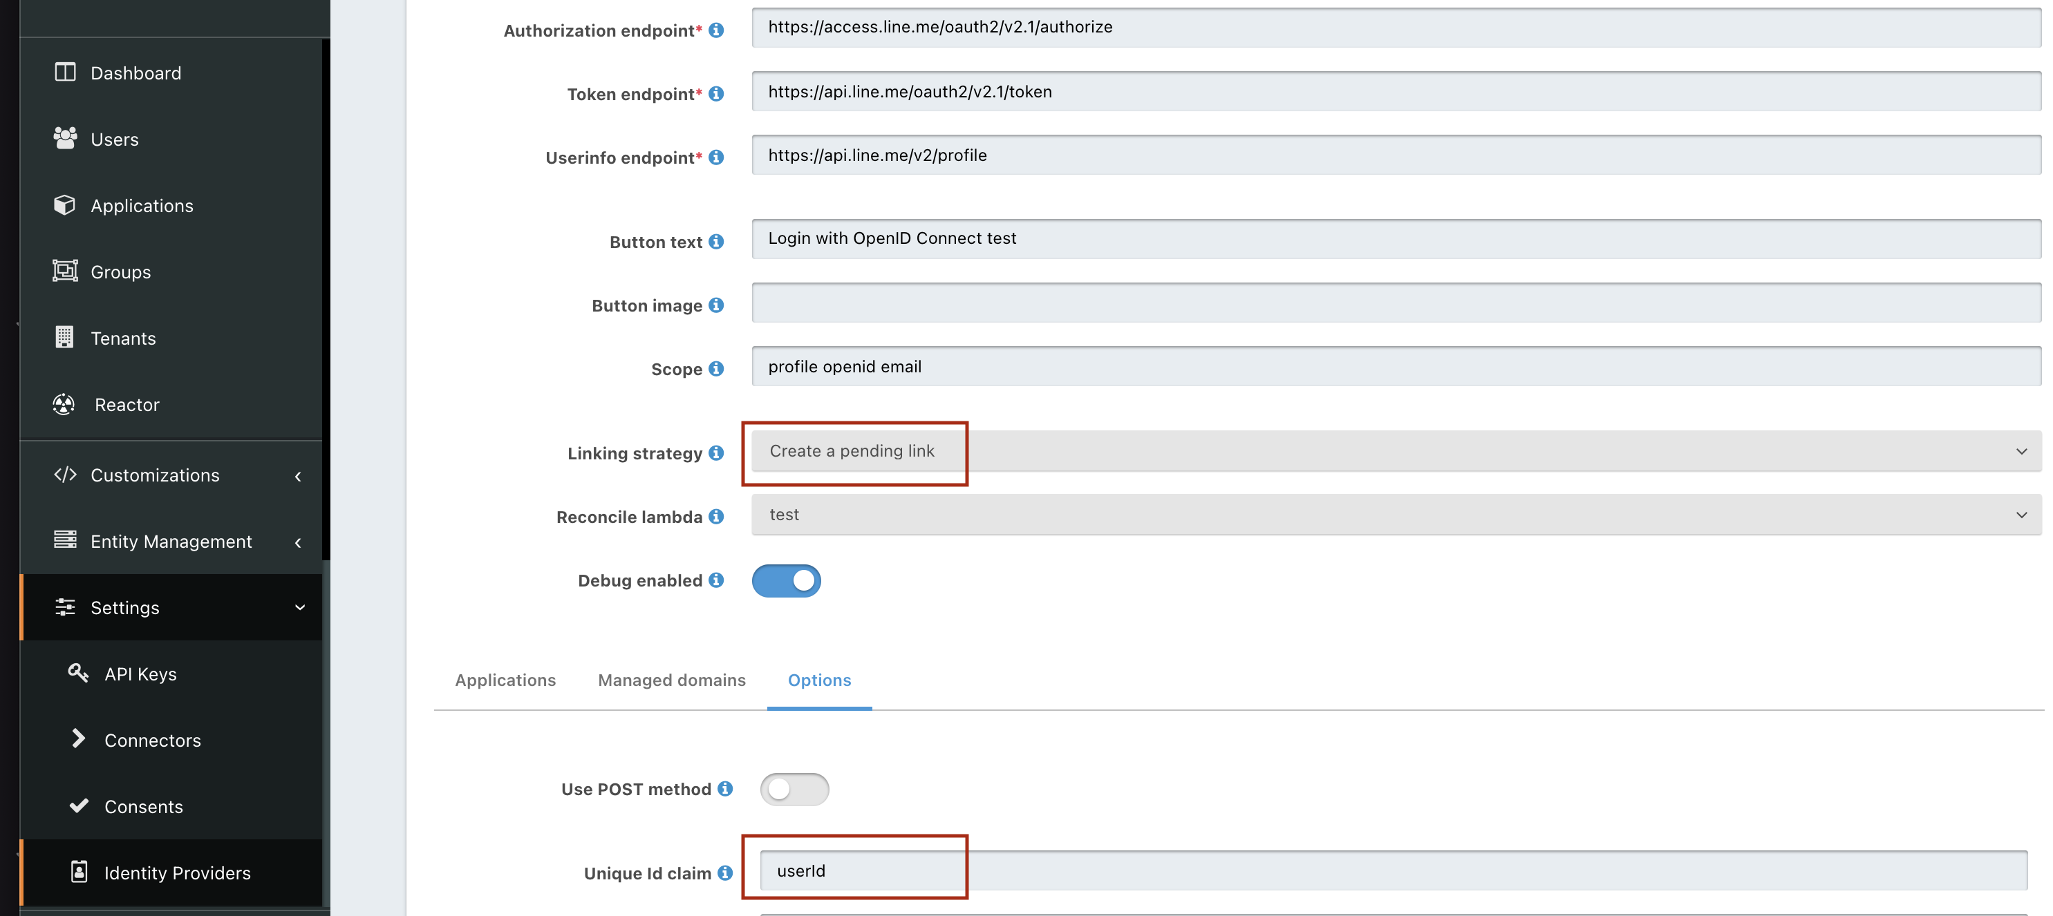2053x916 pixels.
Task: Open the Tenants section
Action: tap(124, 337)
